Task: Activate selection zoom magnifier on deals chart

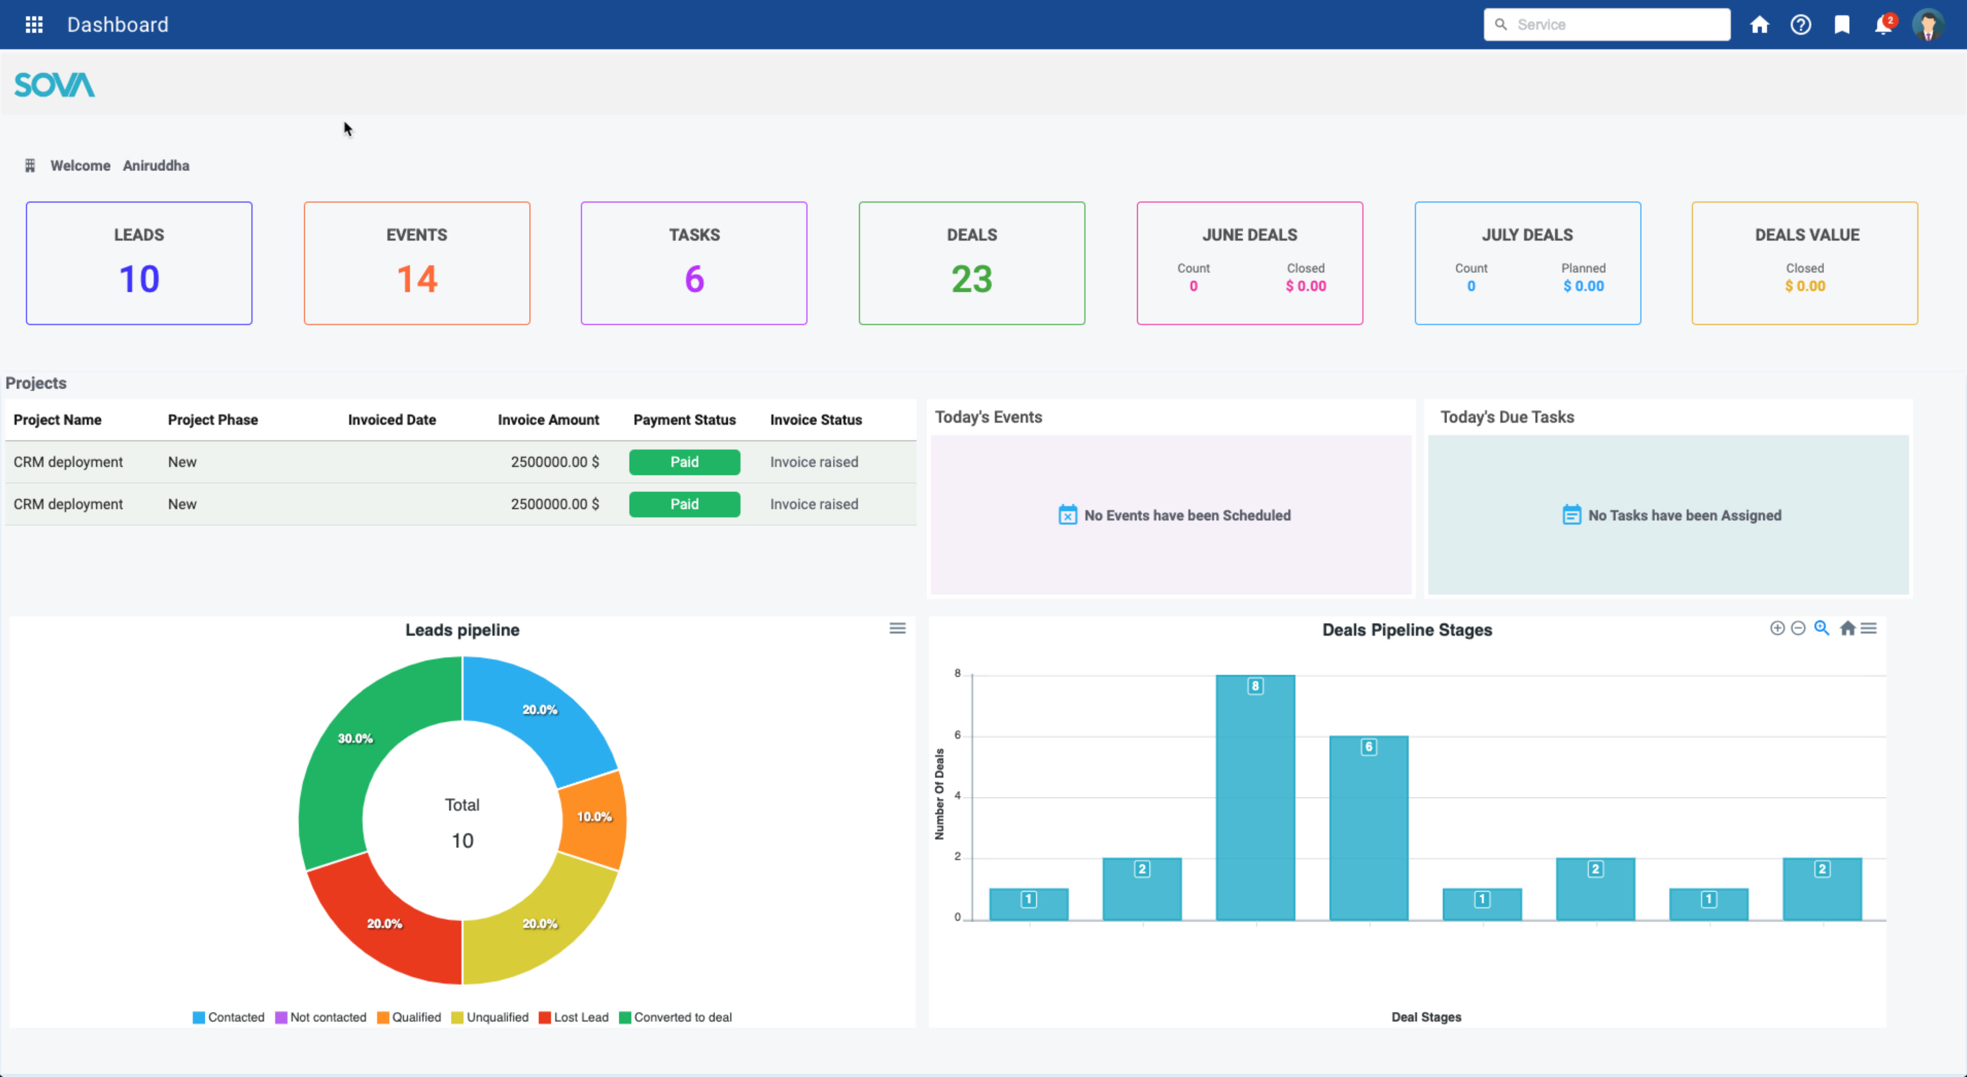Action: click(1822, 628)
